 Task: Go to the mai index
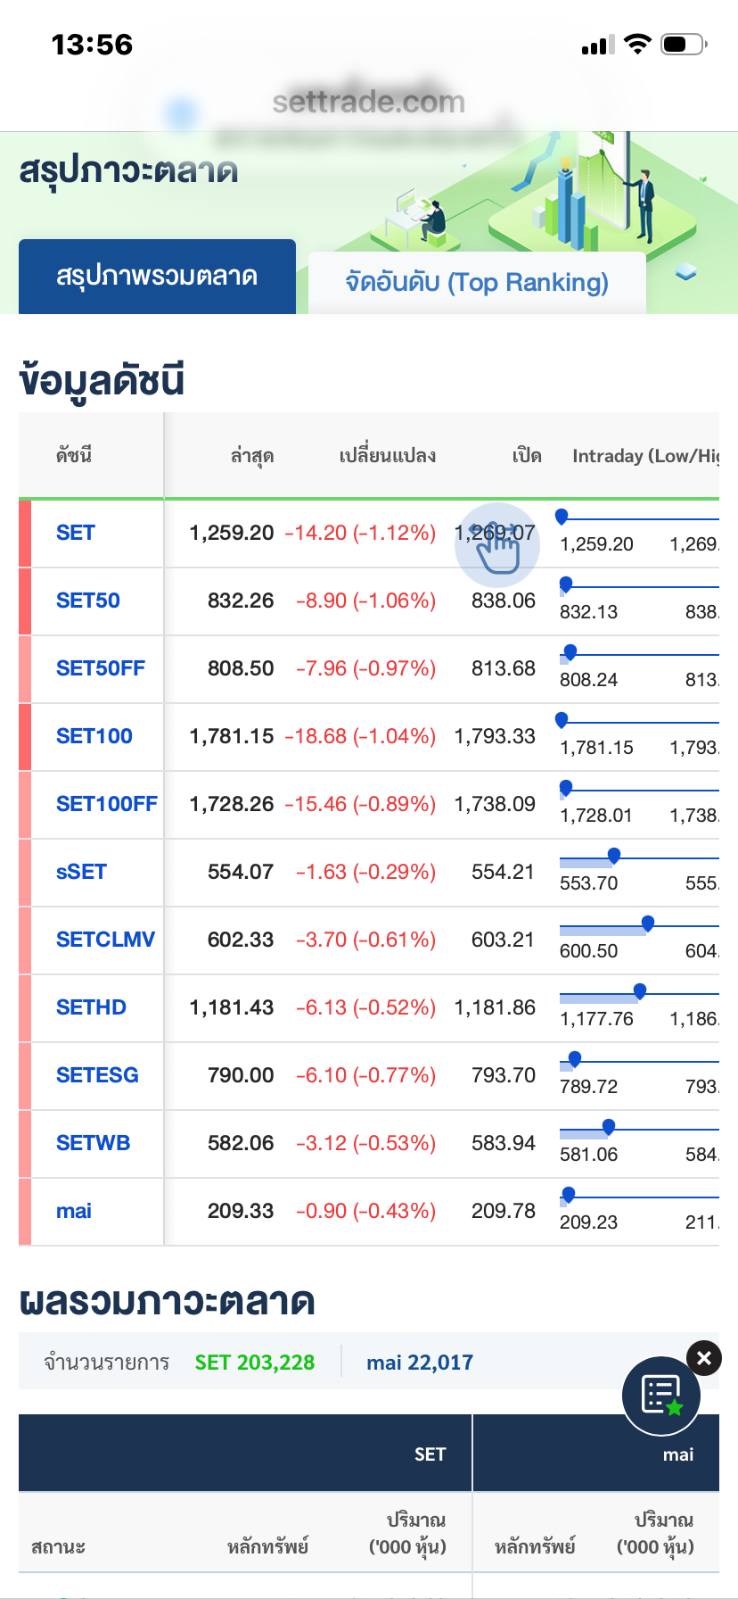coord(74,1211)
